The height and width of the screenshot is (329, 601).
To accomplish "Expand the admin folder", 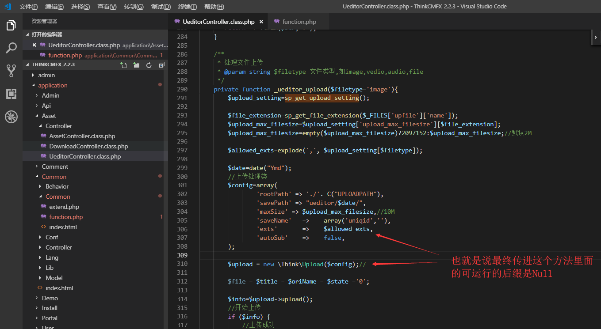I will pos(46,75).
